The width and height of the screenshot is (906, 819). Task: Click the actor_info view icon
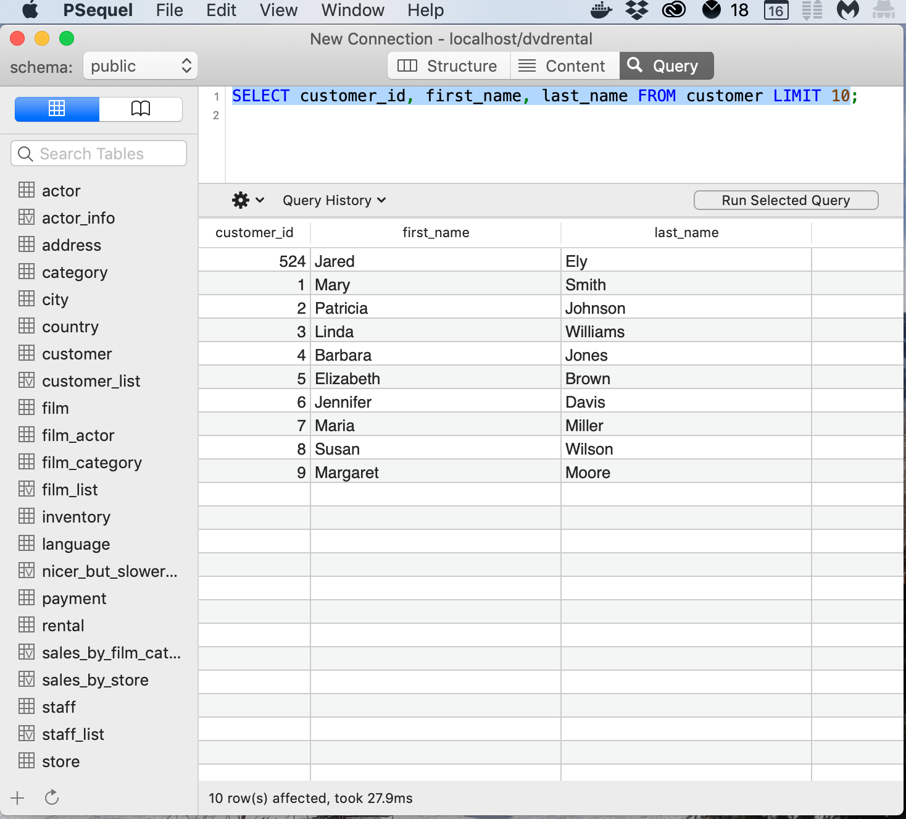pos(27,217)
